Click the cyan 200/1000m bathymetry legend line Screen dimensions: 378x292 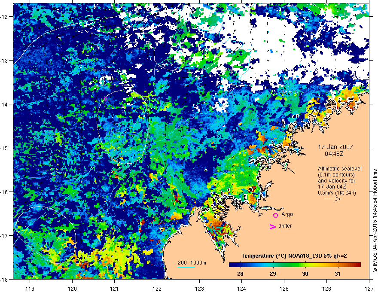tap(186, 267)
